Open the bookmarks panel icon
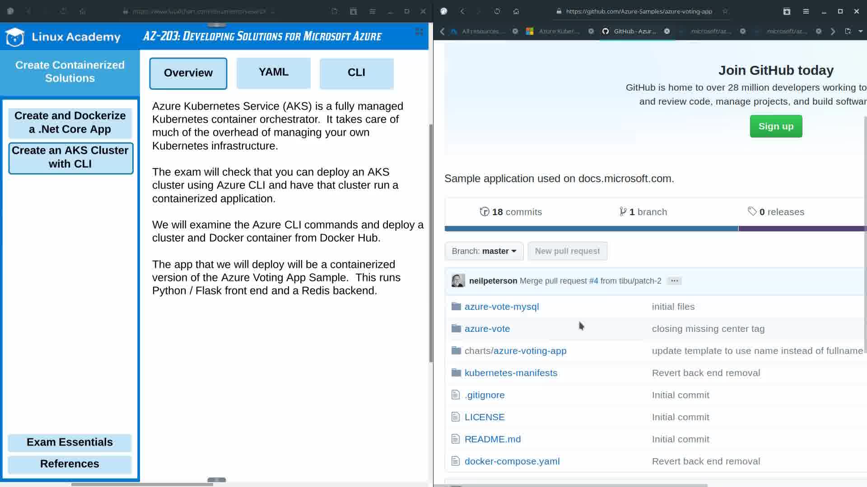Viewport: 867px width, 487px height. 787,11
